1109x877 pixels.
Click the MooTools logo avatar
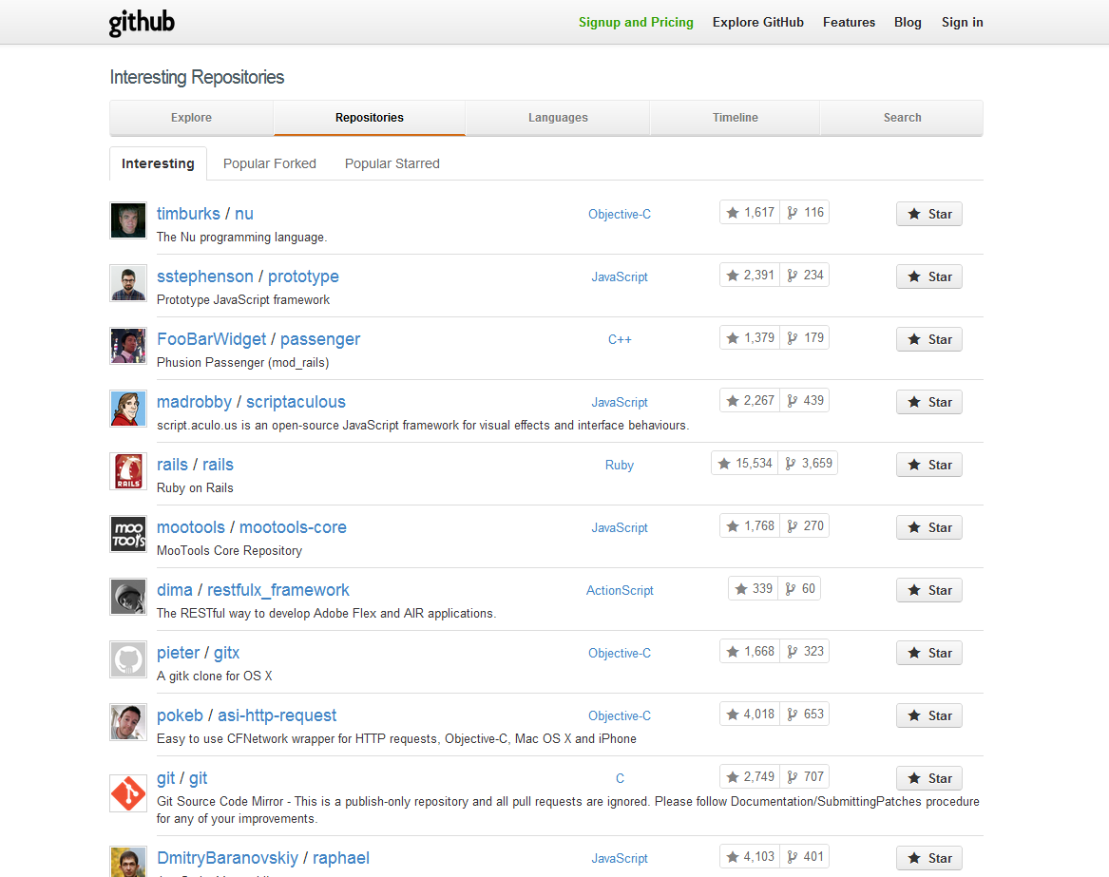(128, 534)
